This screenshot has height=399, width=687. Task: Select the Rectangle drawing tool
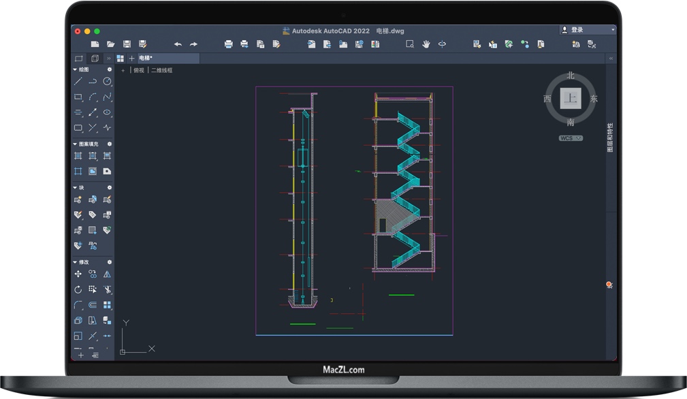pyautogui.click(x=78, y=97)
